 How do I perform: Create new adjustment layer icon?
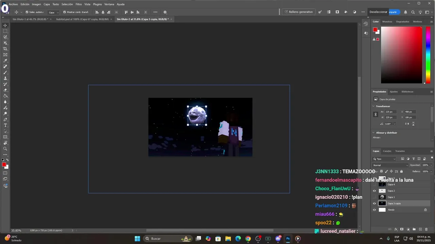pyautogui.click(x=408, y=229)
